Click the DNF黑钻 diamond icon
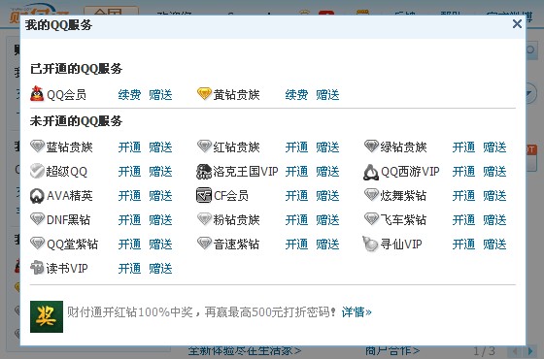 [x=37, y=219]
